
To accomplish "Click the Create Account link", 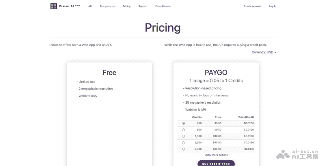I will (x=253, y=6).
